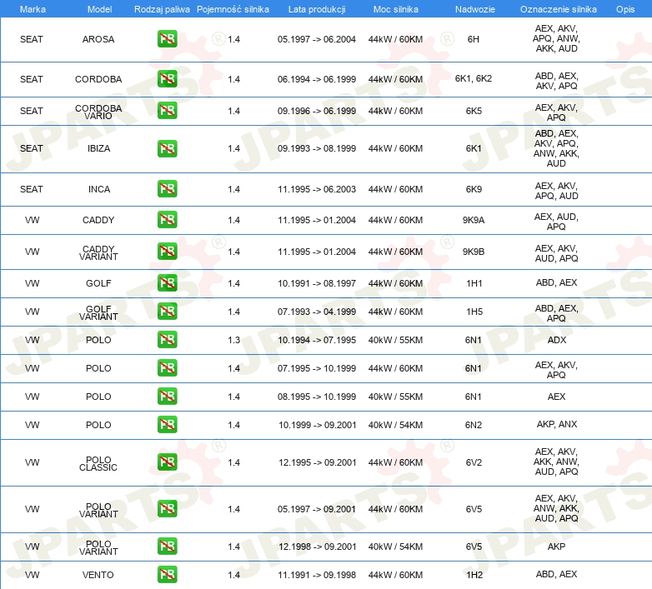The width and height of the screenshot is (652, 589).
Task: Click the fuel icon in POLO VARIANT AKP row
Action: pyautogui.click(x=167, y=547)
